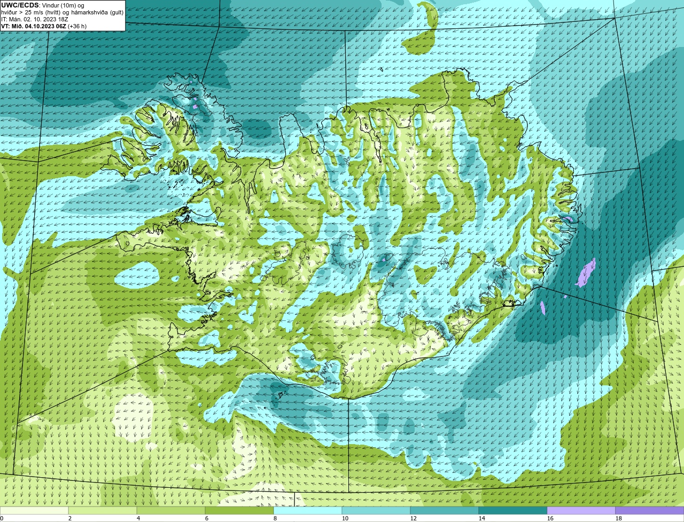Select the 16–18 m/s light purple legend swatch
Screen dimensions: 684x522
pos(581,511)
